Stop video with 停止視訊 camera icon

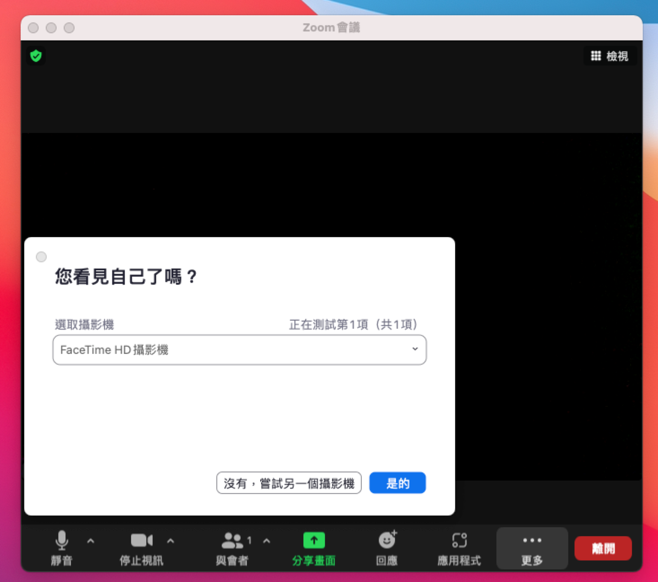[141, 548]
